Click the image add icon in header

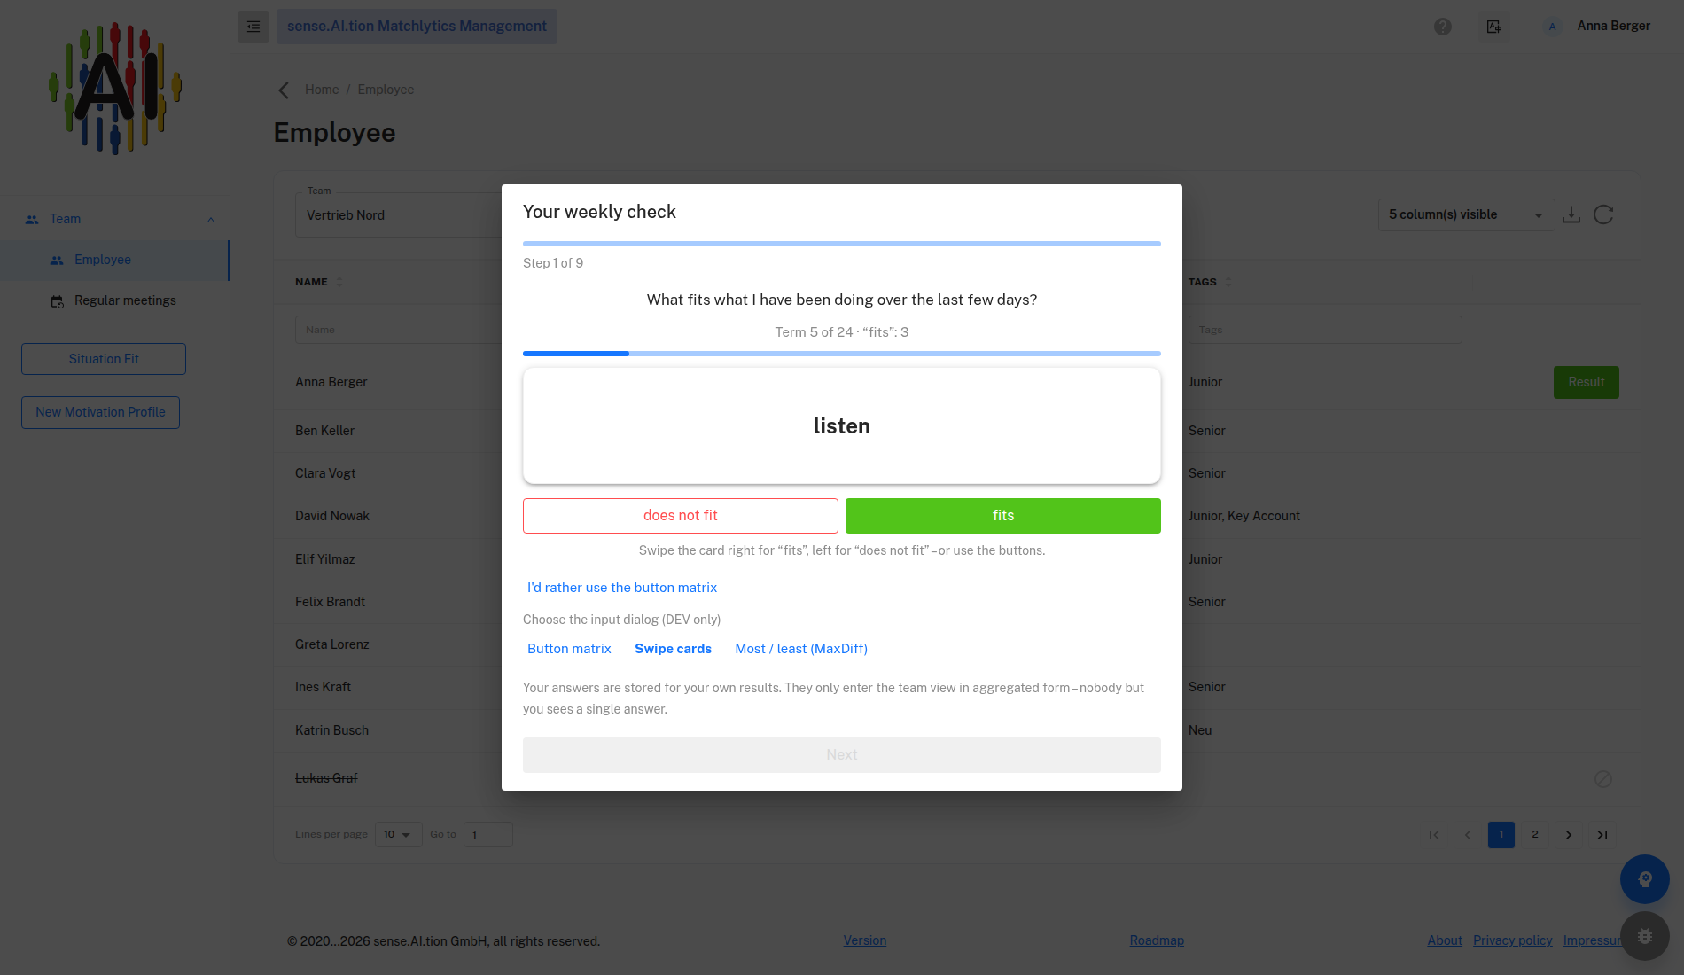(x=1494, y=27)
